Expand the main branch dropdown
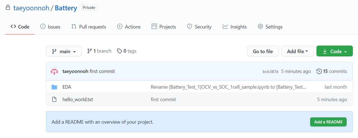The height and width of the screenshot is (138, 358). point(64,51)
